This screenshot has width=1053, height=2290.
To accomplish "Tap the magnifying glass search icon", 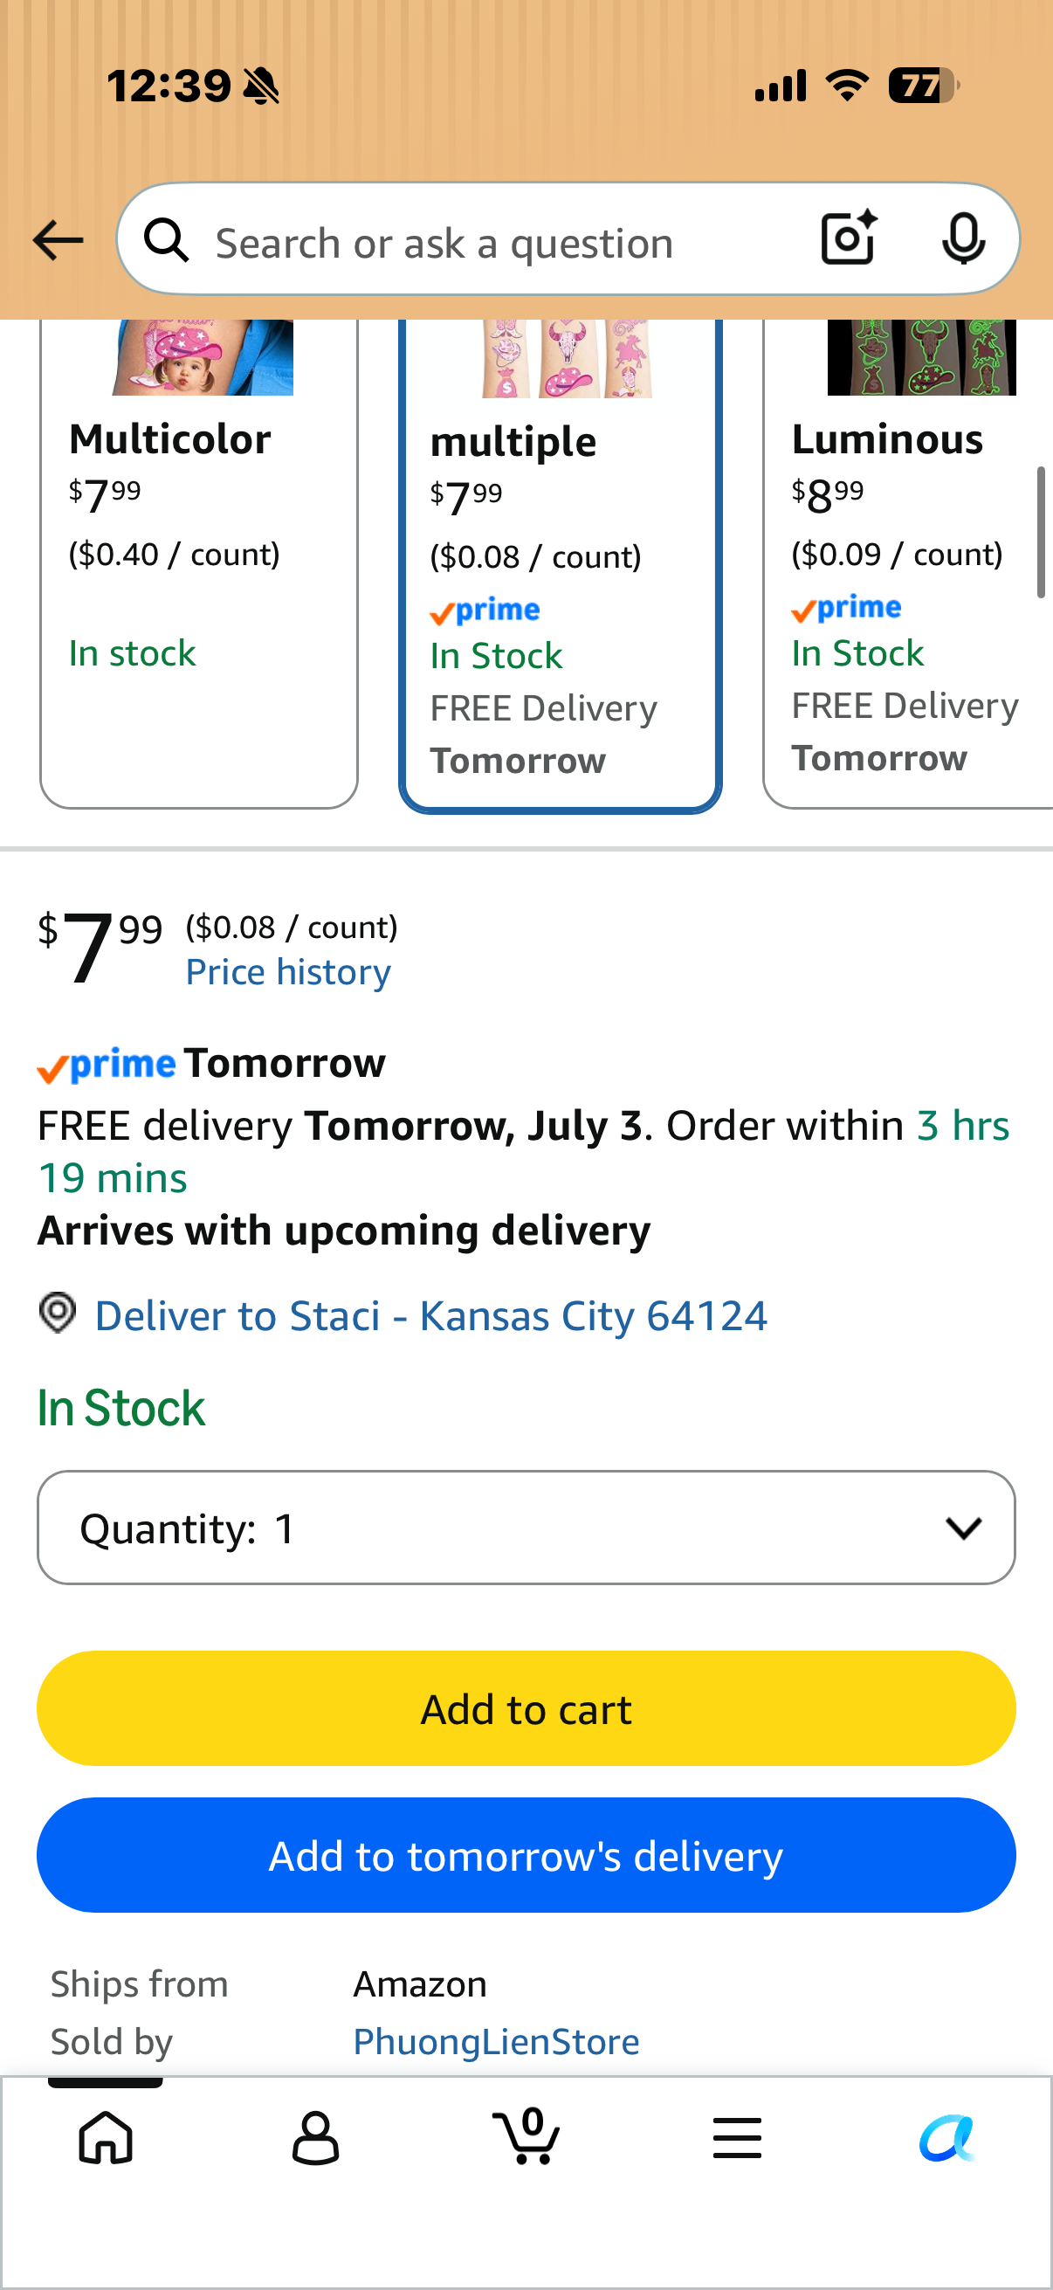I will pyautogui.click(x=166, y=240).
